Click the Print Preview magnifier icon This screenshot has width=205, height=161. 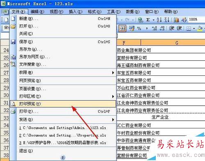13,104
